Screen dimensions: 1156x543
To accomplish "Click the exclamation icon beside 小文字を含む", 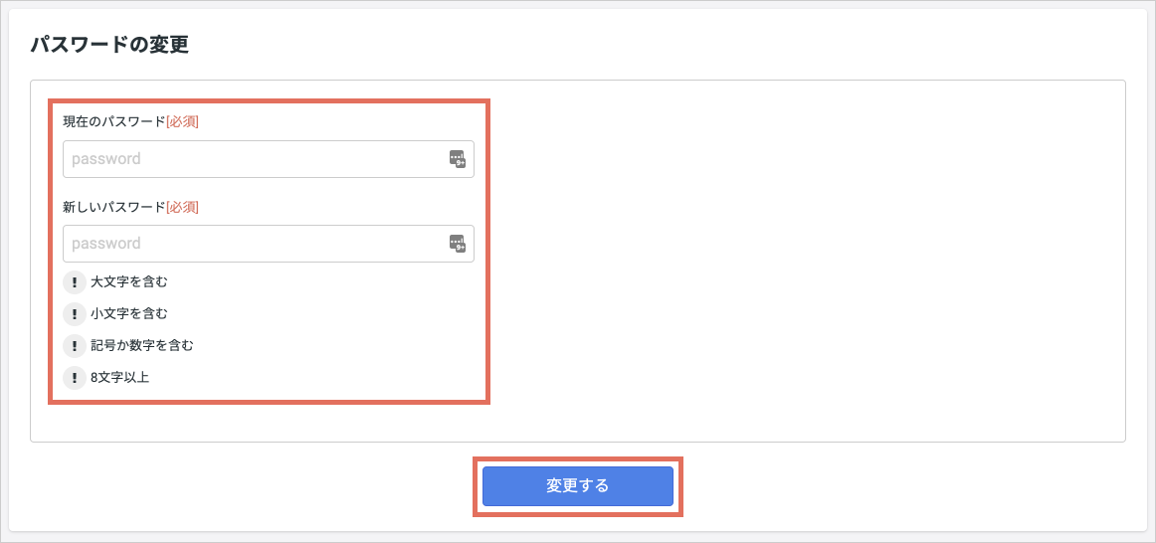I will [74, 314].
